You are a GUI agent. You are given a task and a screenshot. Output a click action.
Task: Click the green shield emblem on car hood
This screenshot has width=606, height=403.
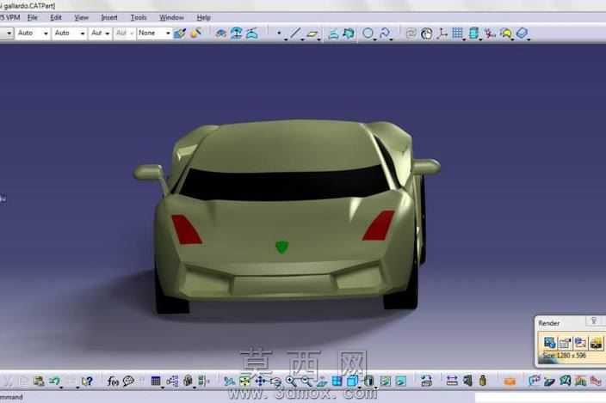281,247
